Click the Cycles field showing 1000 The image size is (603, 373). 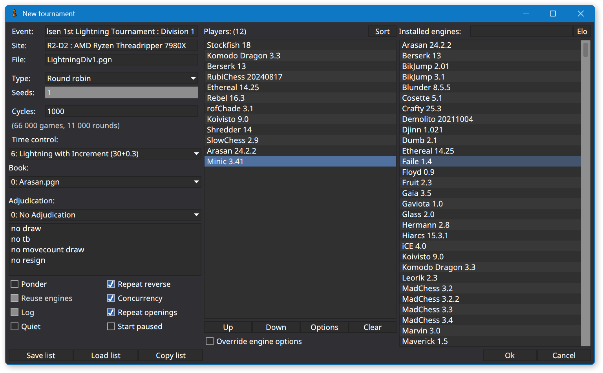(x=121, y=111)
